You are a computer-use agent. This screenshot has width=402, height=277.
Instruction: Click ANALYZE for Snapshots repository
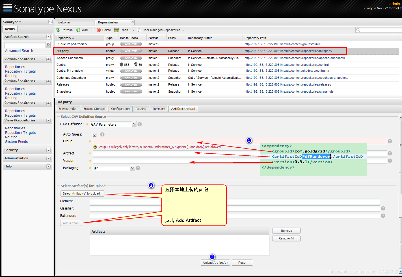coord(131,91)
